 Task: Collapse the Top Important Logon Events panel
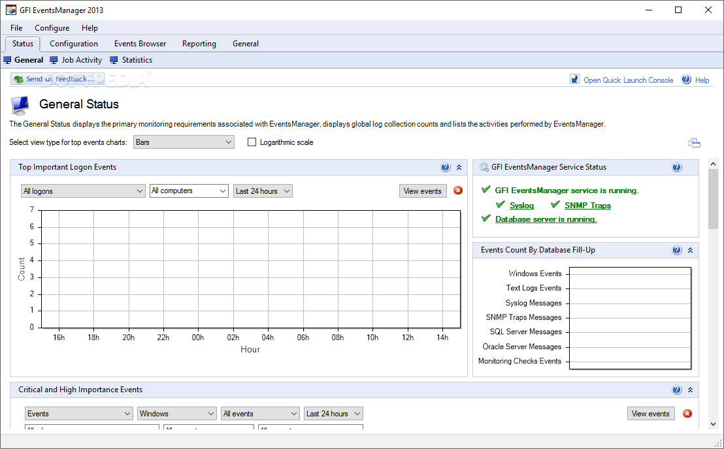pyautogui.click(x=459, y=167)
